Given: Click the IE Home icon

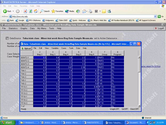Looking at the screenshot, I should tap(36, 11).
